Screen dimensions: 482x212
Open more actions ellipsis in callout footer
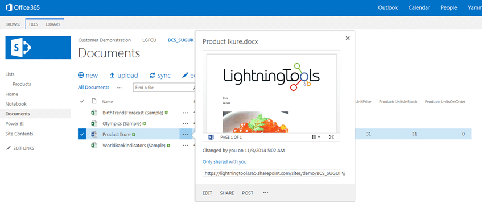(x=266, y=193)
